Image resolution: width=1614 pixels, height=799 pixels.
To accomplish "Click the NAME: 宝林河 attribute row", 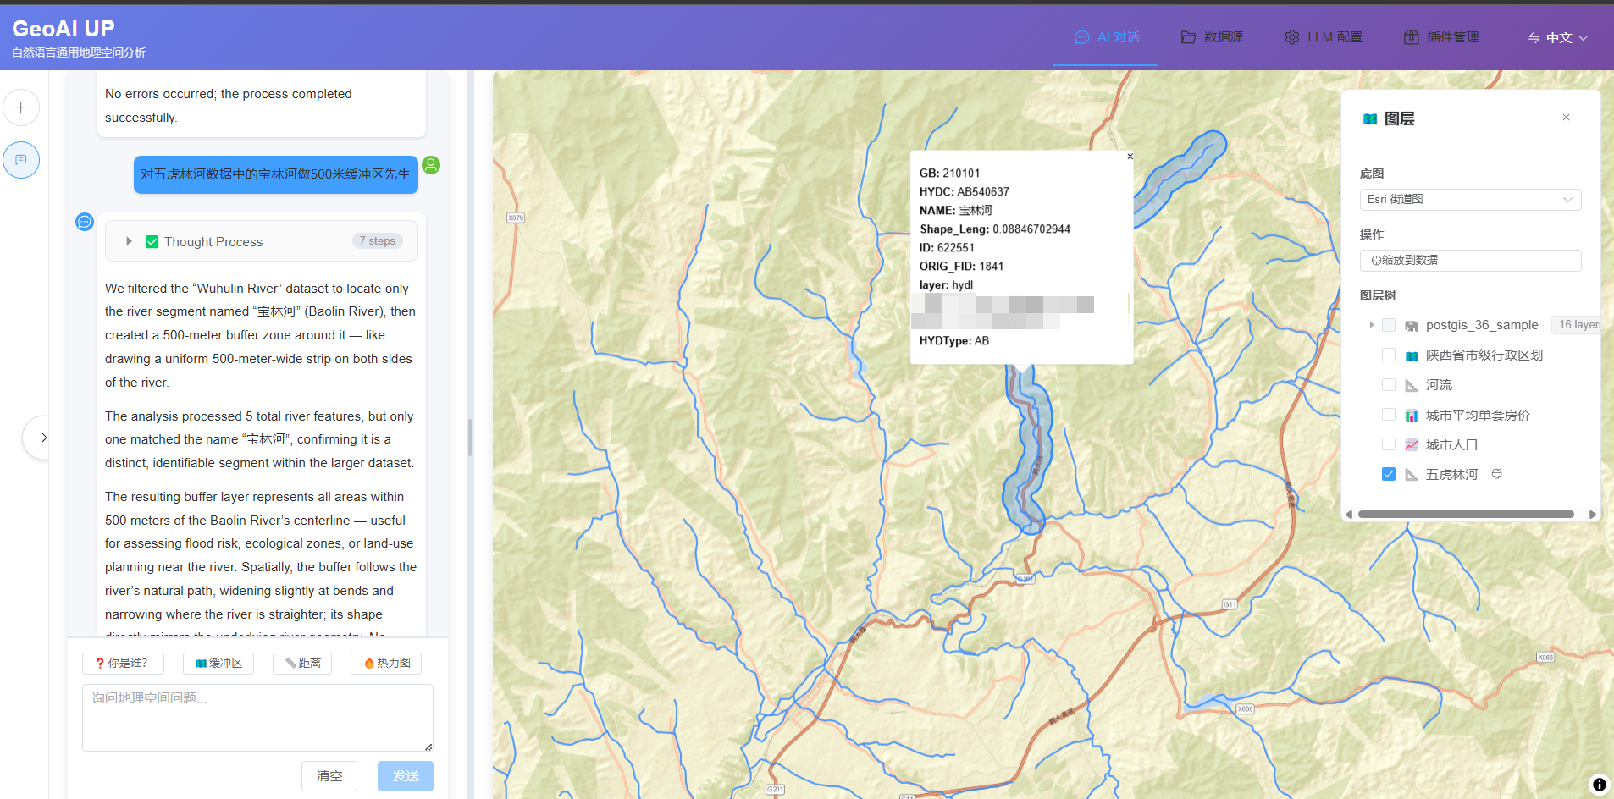I will [x=956, y=211].
